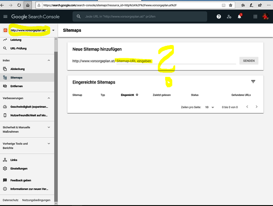Sort by the Zuletzt gelesen column
The image size is (273, 206).
(x=162, y=95)
